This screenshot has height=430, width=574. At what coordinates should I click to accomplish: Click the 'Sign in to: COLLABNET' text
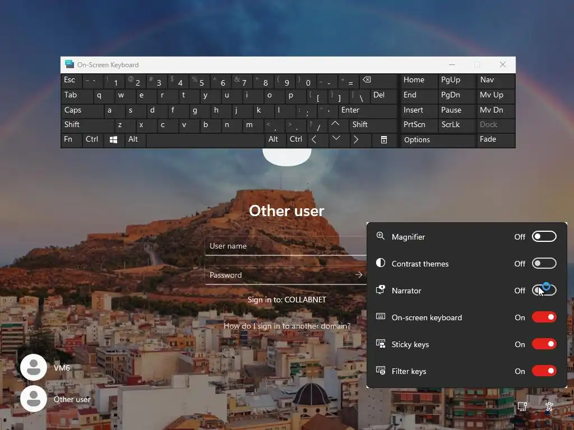286,300
